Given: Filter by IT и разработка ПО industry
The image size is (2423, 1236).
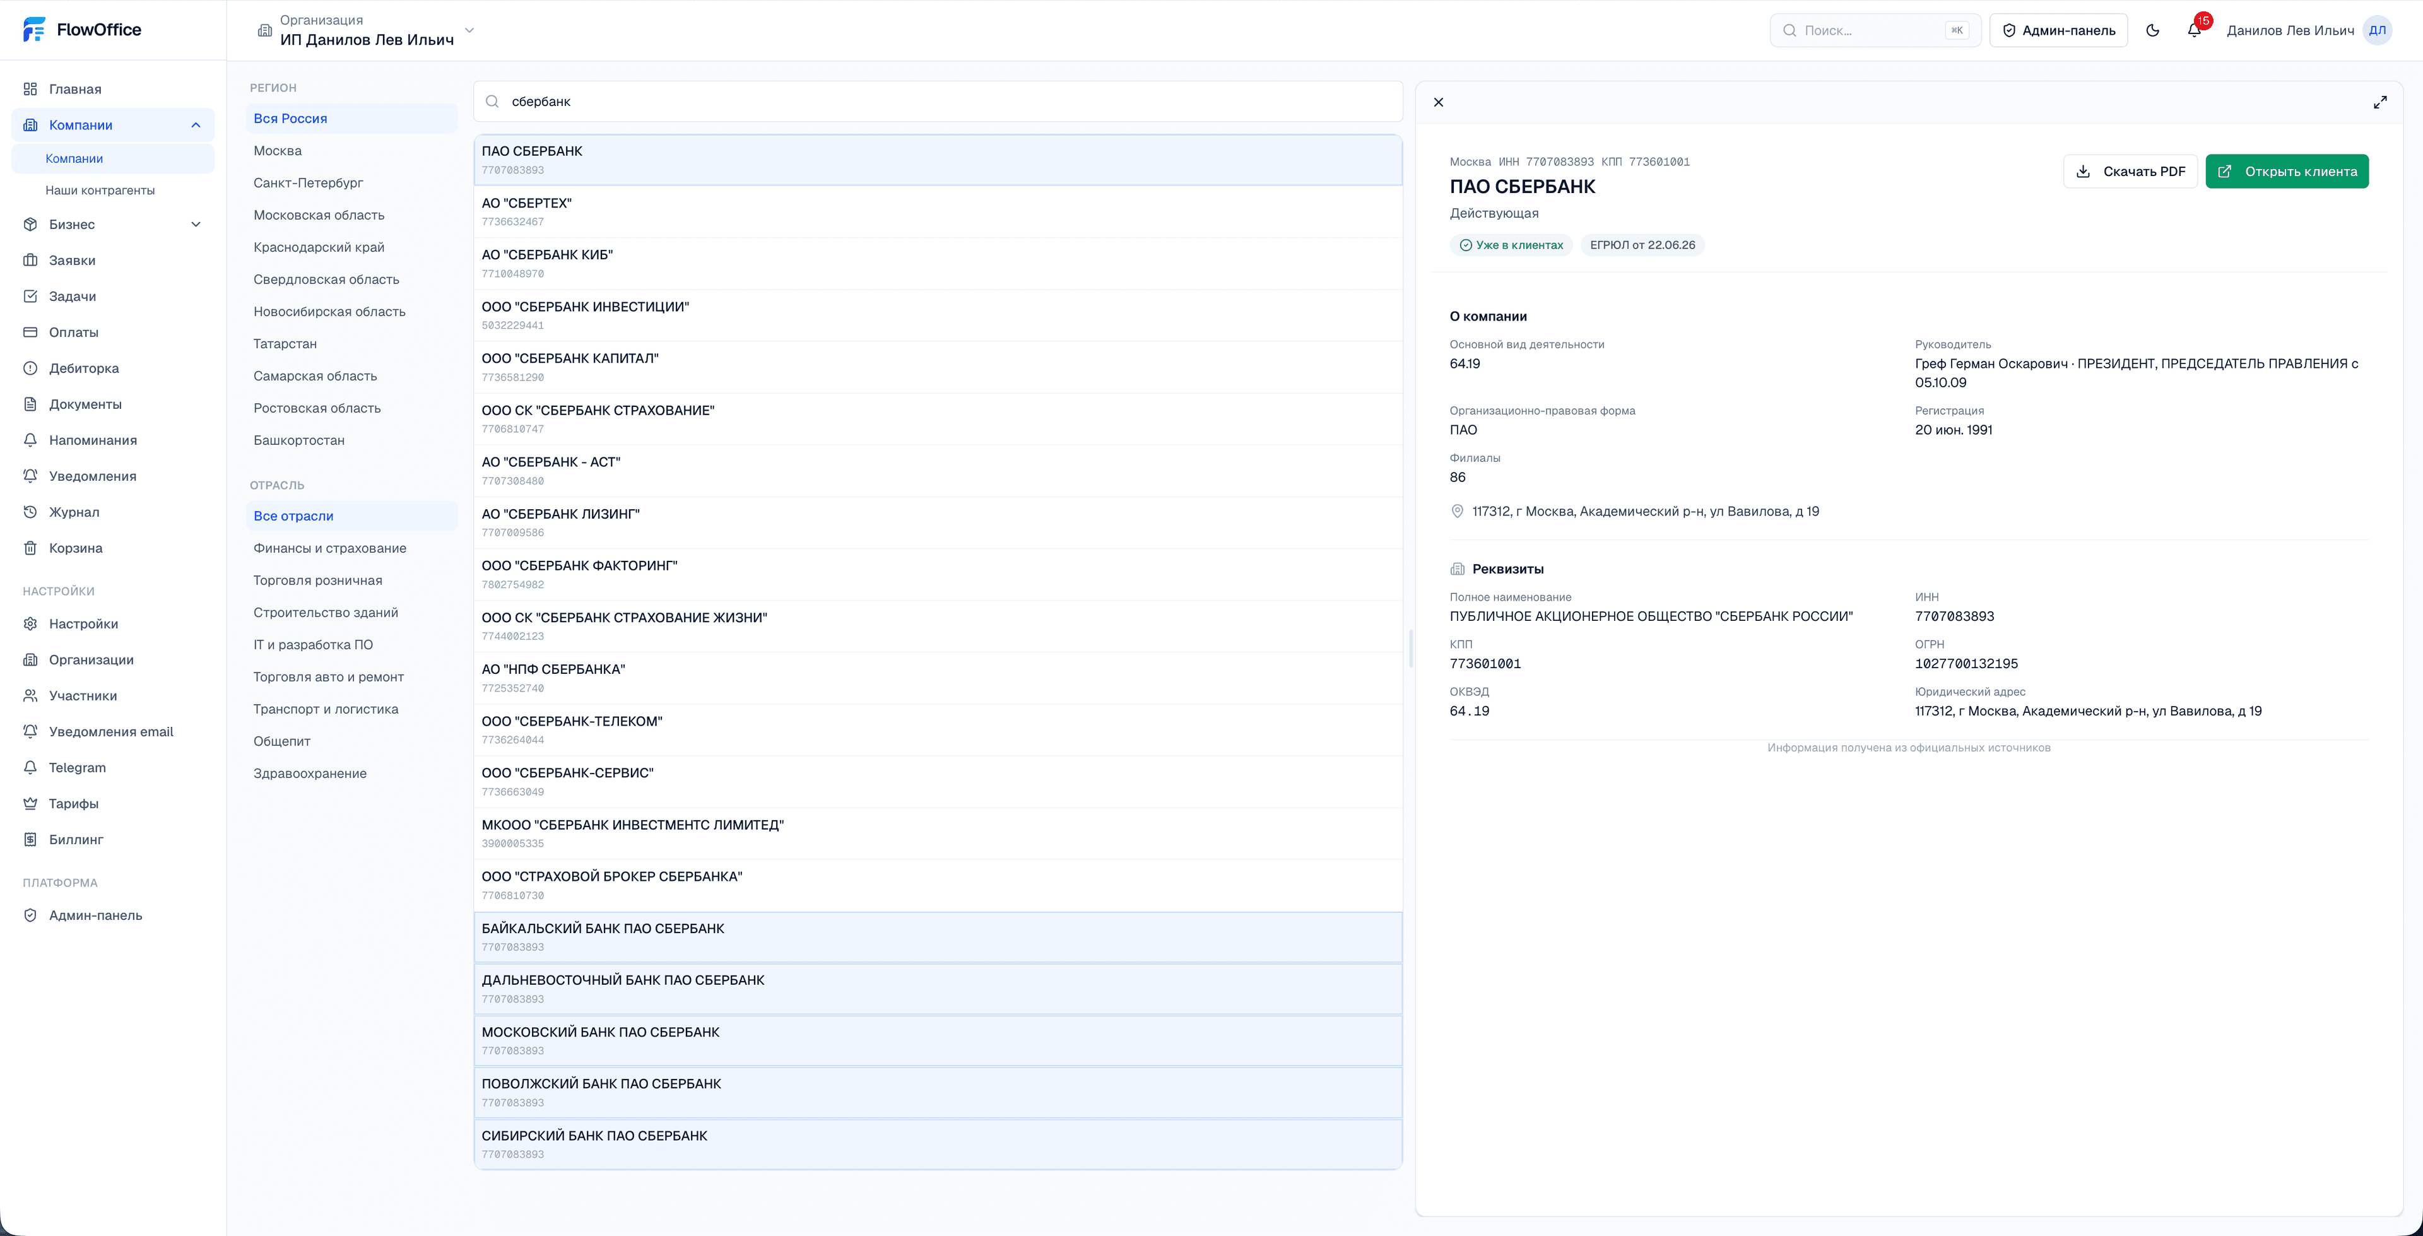Looking at the screenshot, I should (x=352, y=644).
